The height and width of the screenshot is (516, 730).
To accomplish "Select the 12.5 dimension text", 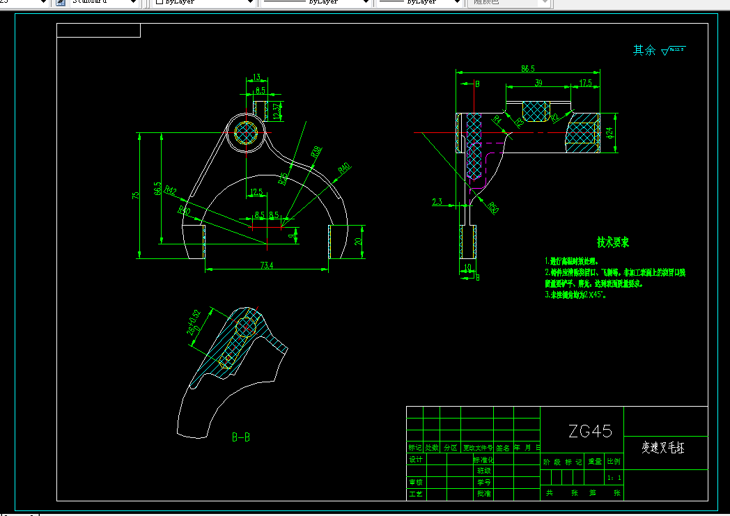I will (256, 191).
